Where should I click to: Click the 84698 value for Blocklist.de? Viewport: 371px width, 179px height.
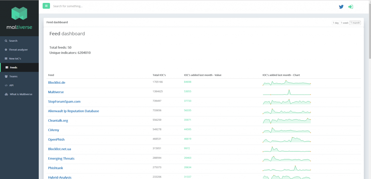[x=188, y=82]
